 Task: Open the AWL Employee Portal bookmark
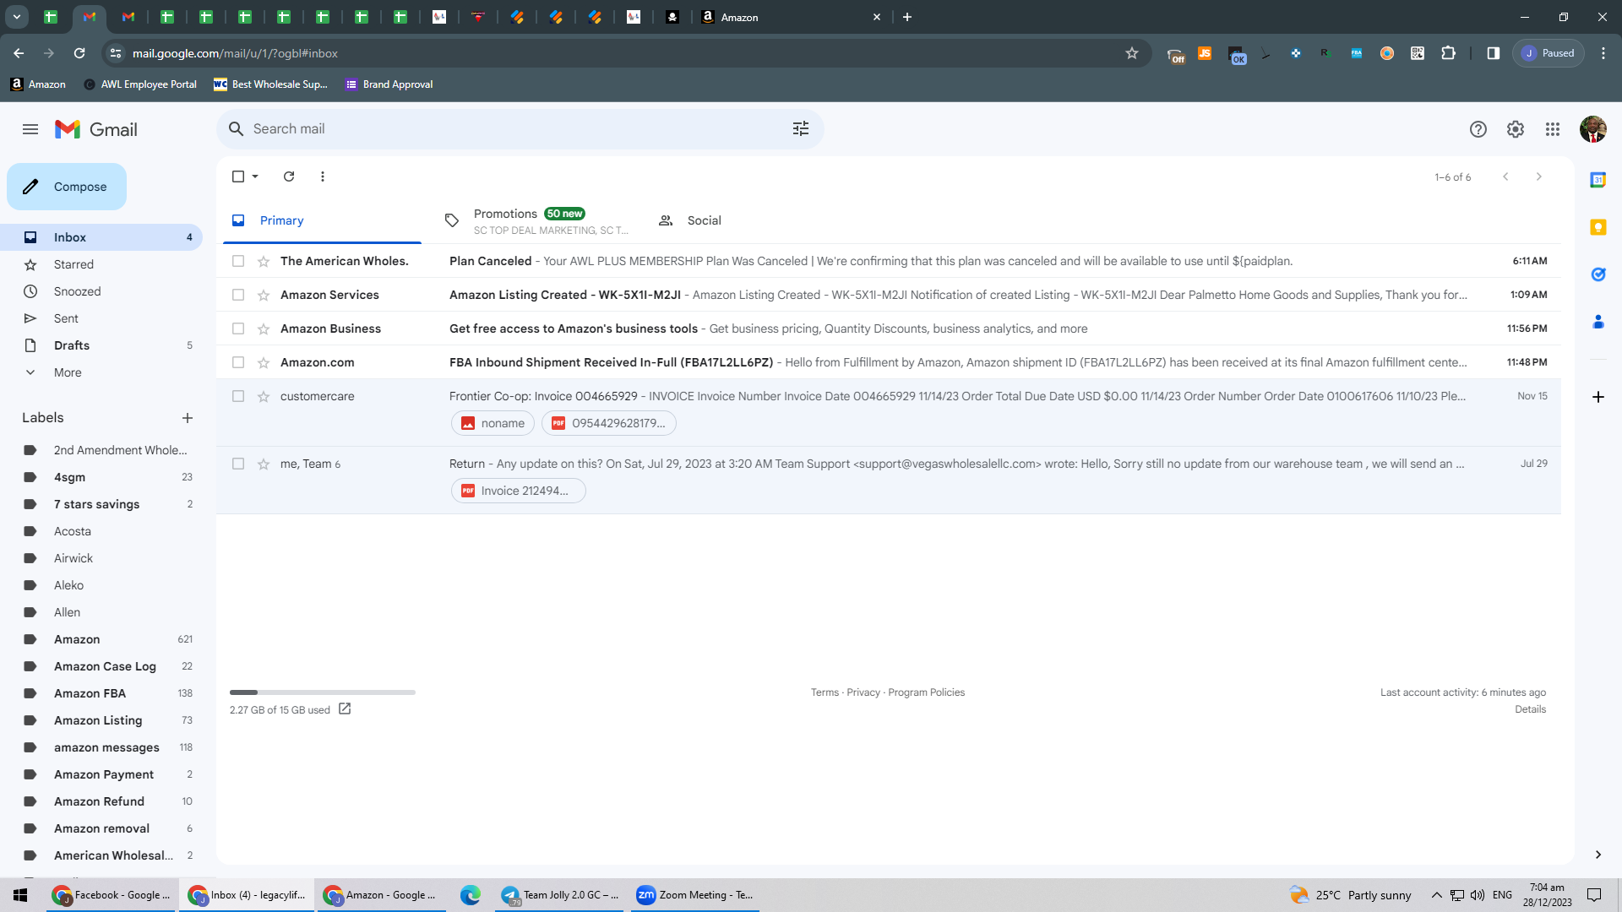(x=139, y=84)
